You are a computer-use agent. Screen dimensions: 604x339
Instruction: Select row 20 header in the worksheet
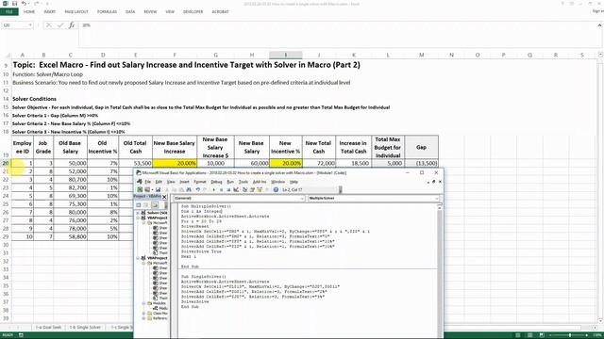[6, 163]
